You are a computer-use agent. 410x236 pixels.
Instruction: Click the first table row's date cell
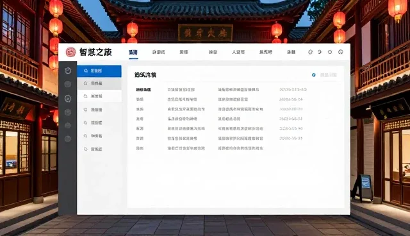(x=293, y=90)
